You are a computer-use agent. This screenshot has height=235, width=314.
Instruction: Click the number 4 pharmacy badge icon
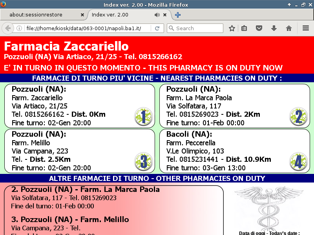click(x=298, y=162)
